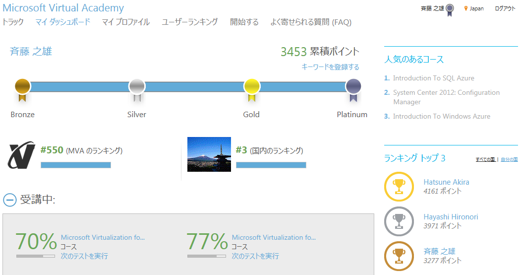
Task: Click the Bronze medal icon
Action: tap(22, 88)
